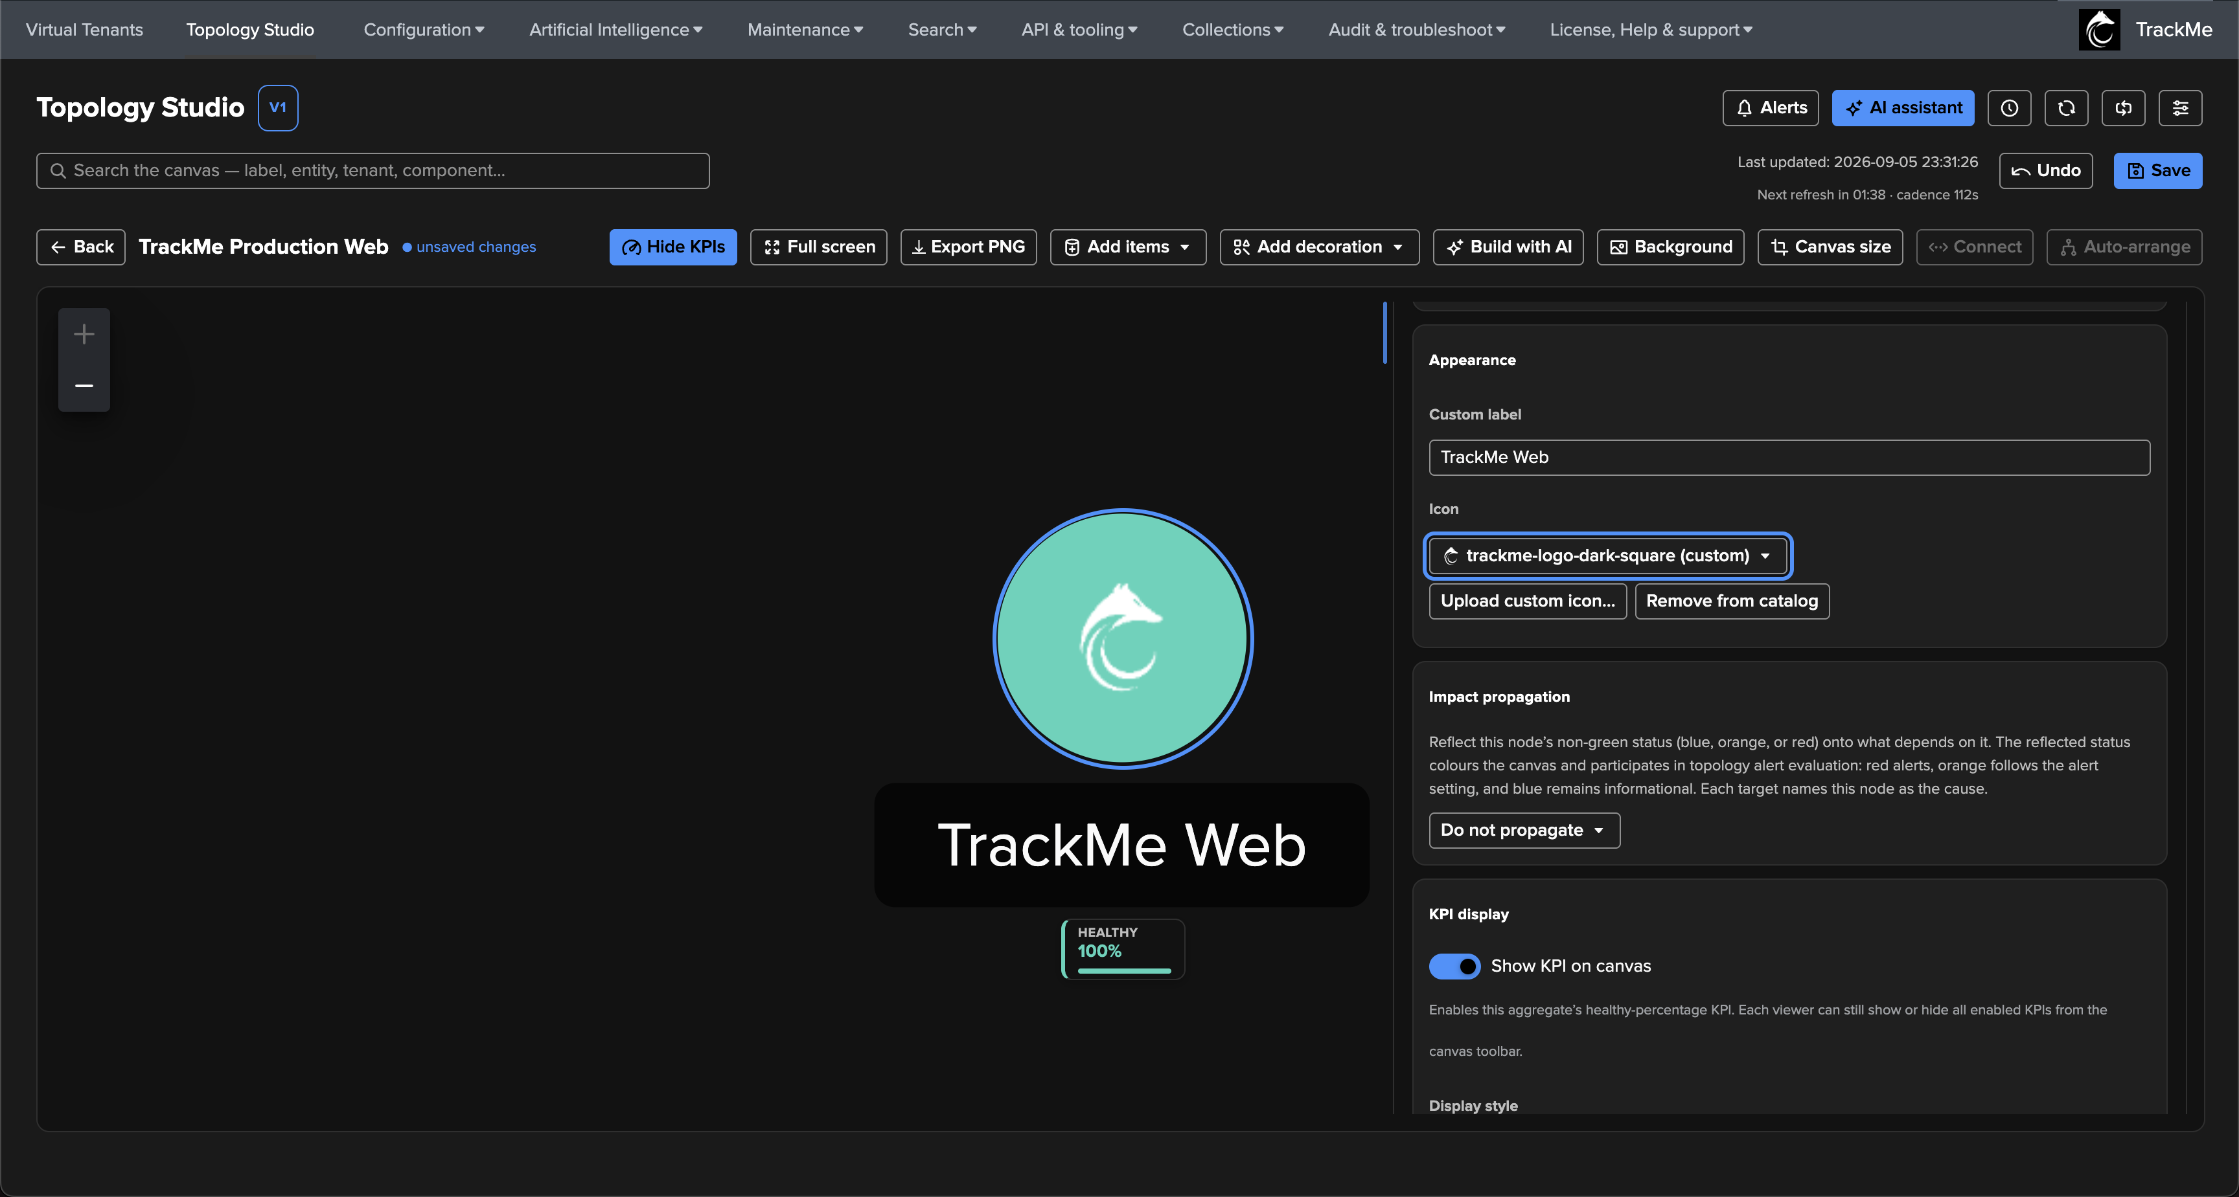
Task: Open the AI assistant
Action: [1903, 107]
